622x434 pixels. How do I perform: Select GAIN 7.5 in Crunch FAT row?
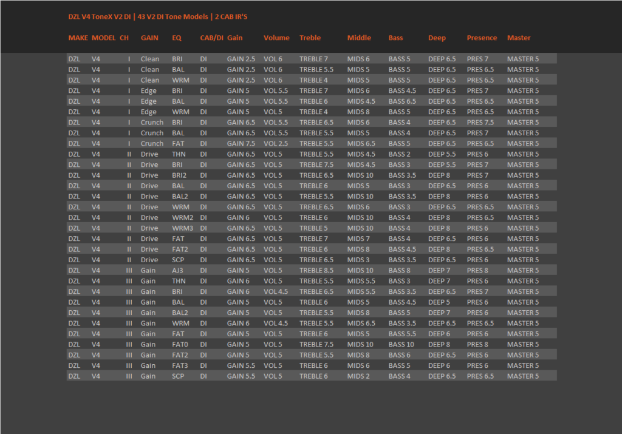click(241, 143)
